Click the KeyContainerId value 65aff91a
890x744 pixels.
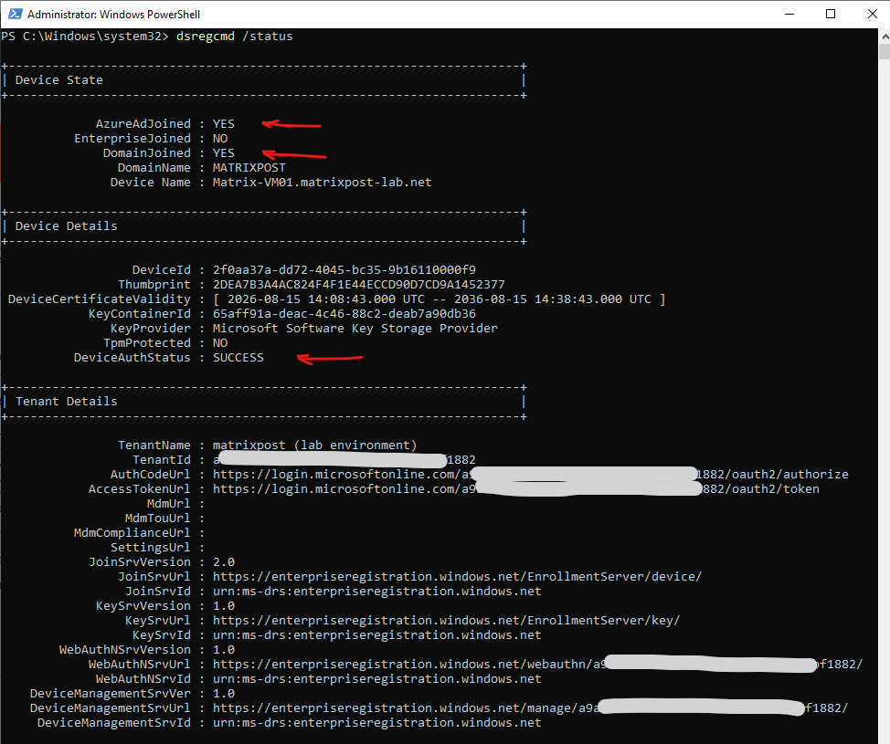[x=344, y=314]
